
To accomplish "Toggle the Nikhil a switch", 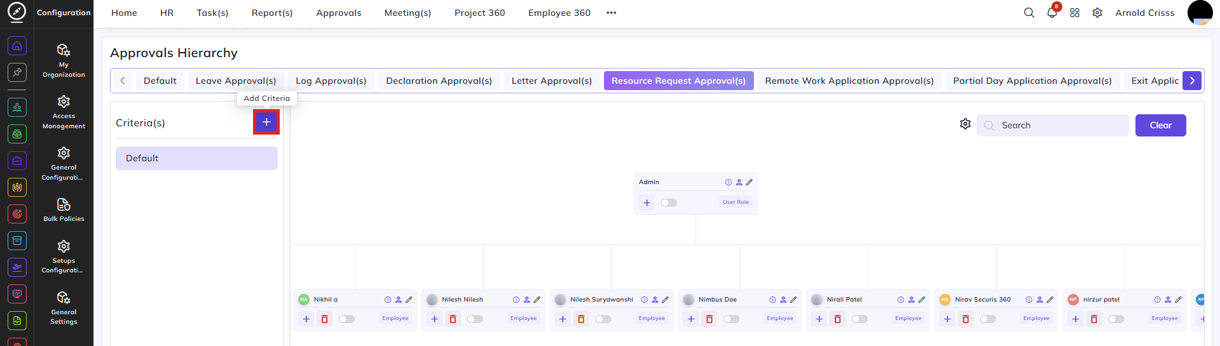I will point(346,319).
